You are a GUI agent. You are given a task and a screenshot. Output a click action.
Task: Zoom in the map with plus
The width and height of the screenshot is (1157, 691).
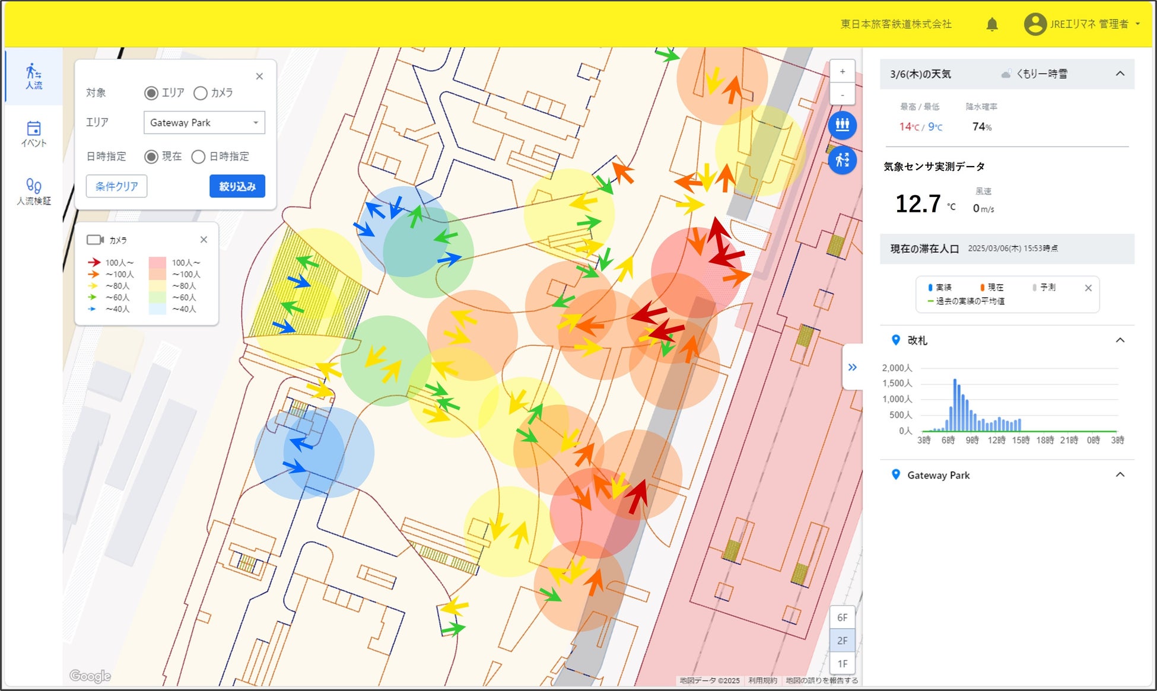pyautogui.click(x=842, y=72)
